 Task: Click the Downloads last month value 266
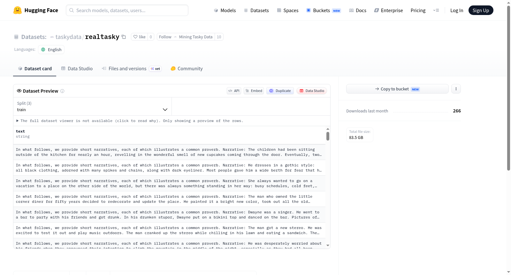pyautogui.click(x=457, y=111)
